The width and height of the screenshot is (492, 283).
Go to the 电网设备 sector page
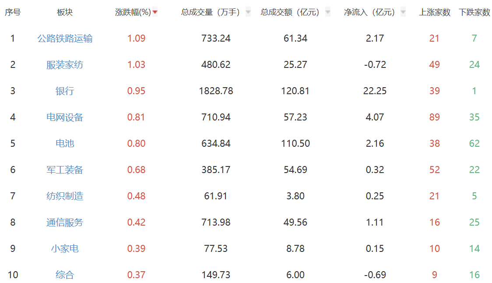[65, 117]
